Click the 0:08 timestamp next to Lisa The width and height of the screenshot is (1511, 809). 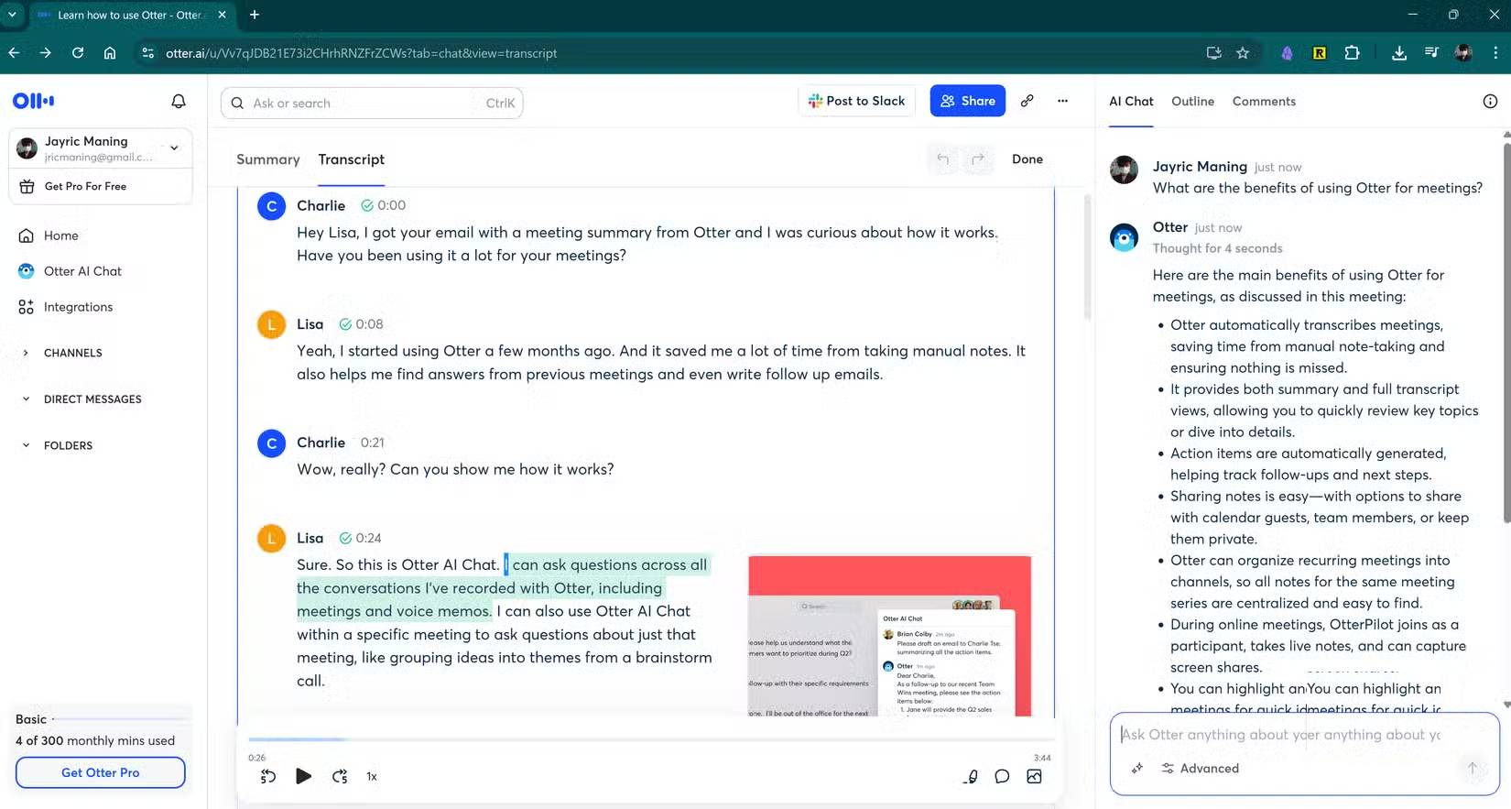369,324
